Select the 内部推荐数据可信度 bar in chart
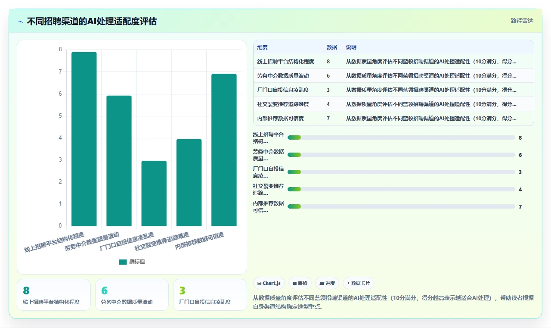This screenshot has height=328, width=551. click(x=224, y=150)
